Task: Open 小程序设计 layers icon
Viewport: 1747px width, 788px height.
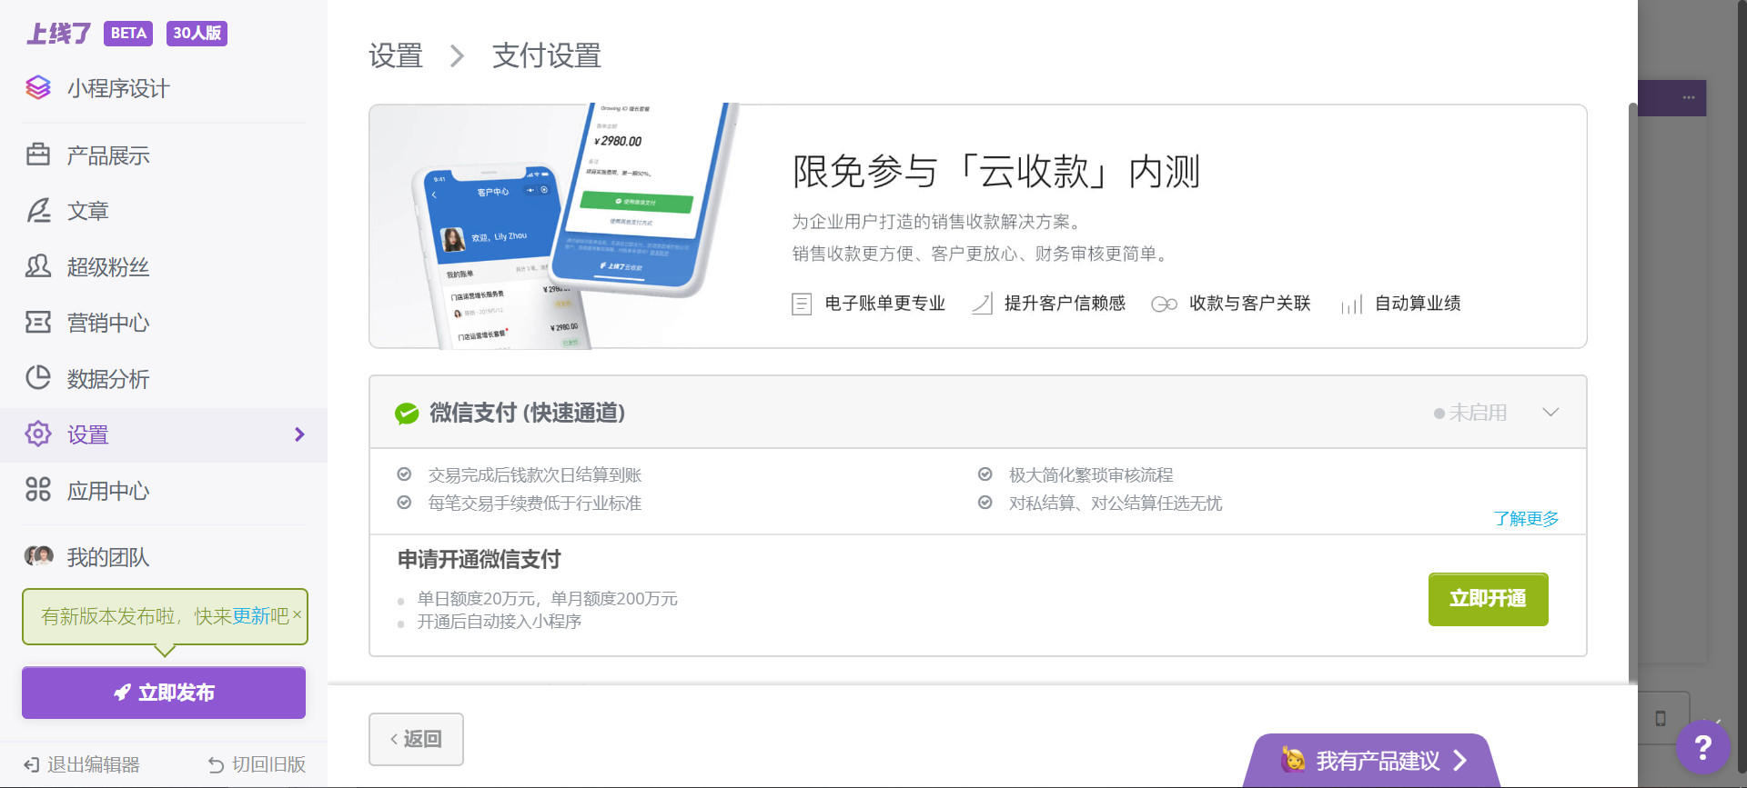Action: [x=38, y=88]
